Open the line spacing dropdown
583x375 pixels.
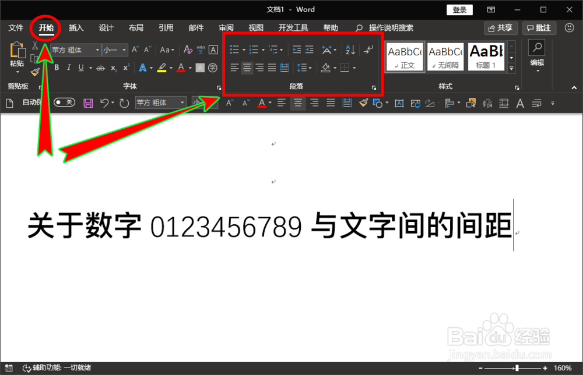pyautogui.click(x=304, y=68)
